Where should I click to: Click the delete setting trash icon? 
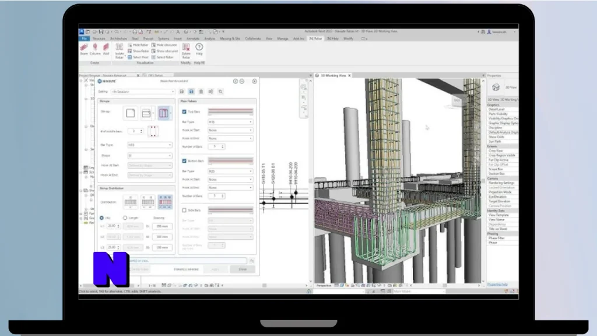[x=201, y=92]
